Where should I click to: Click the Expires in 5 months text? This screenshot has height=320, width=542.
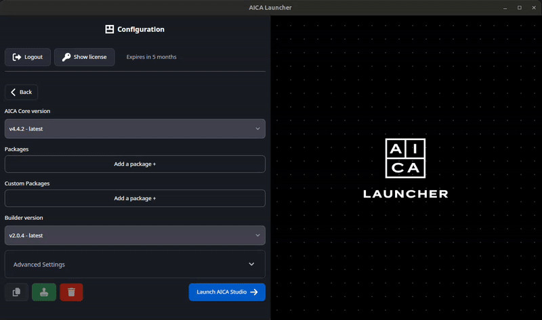pyautogui.click(x=151, y=57)
